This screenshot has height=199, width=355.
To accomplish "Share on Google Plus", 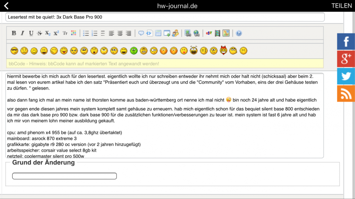I will tap(346, 59).
